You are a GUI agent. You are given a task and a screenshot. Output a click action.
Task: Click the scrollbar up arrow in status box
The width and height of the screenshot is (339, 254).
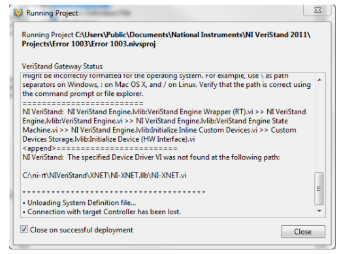[x=319, y=80]
